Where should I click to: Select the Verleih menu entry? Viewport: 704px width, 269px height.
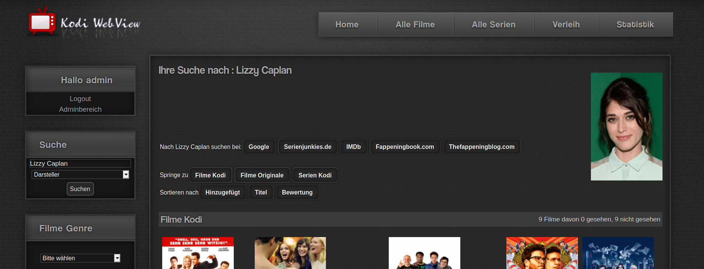coord(566,25)
